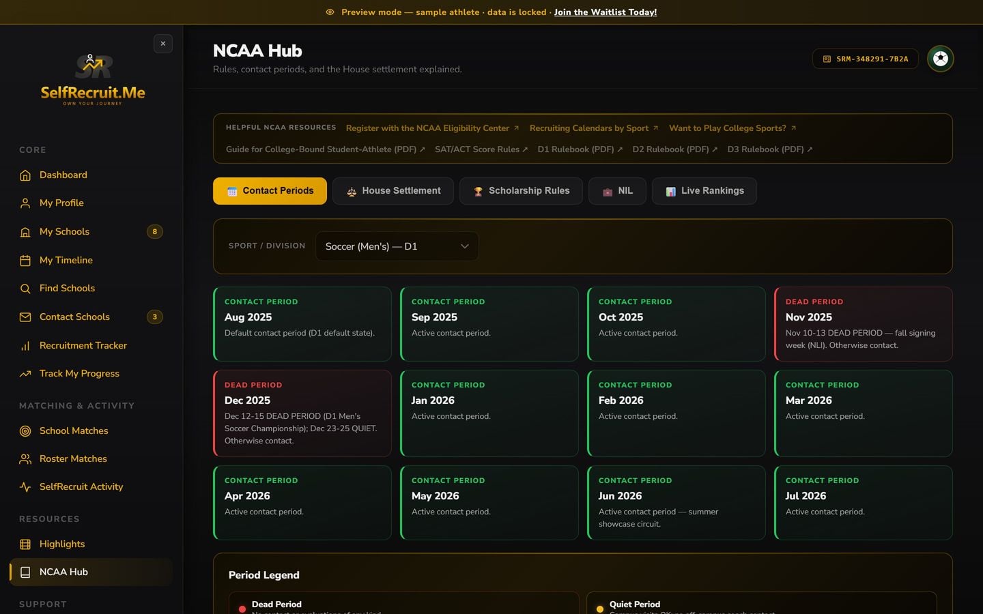This screenshot has width=983, height=614.
Task: Click the Mar 2026 card heading
Action: click(x=808, y=400)
